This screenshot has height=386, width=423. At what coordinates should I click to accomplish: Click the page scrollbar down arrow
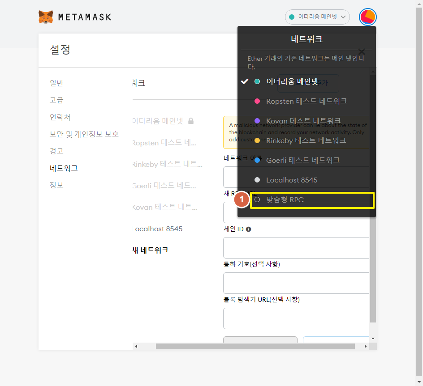(419, 382)
